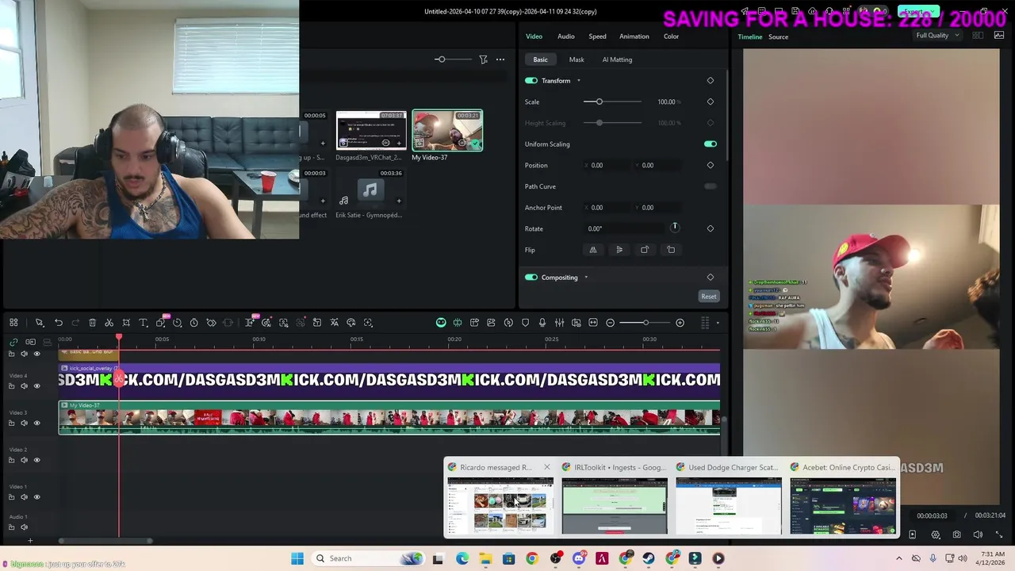Click the fullscreen expand icon in preview
The image size is (1015, 571).
click(998, 535)
